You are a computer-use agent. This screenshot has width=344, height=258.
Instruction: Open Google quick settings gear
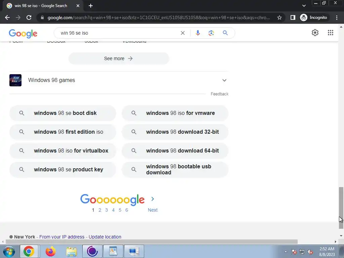pyautogui.click(x=315, y=33)
